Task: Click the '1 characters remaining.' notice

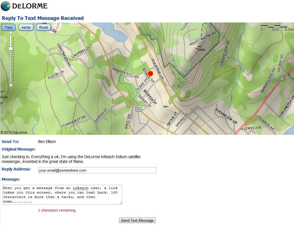Action: click(57, 210)
